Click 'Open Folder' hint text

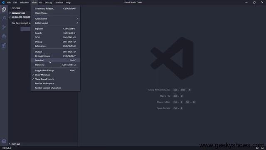click(163, 102)
